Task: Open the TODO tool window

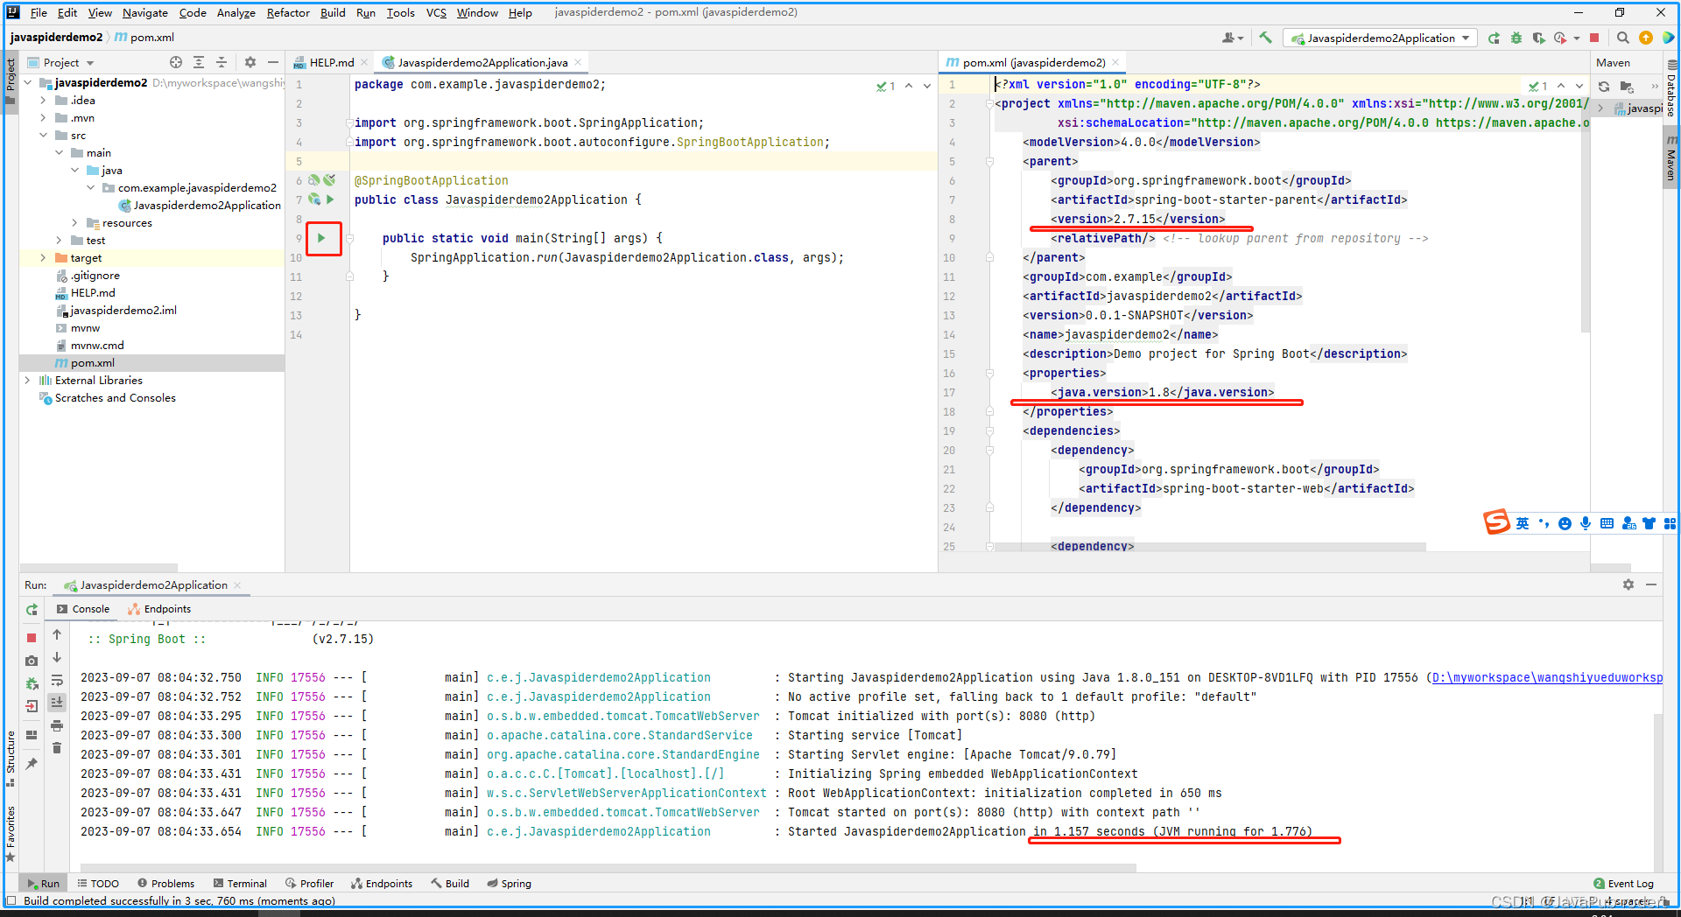Action: pyautogui.click(x=98, y=884)
